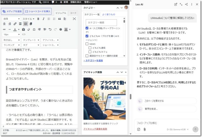Clear formatting with the eraser icon
Image resolution: width=202 pixels, height=137 pixels.
click(x=29, y=29)
